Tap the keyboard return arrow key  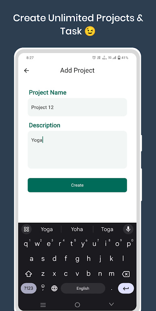(x=126, y=288)
